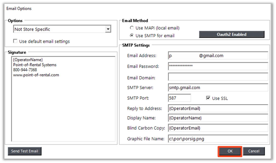This screenshot has width=276, height=163.
Task: Select Use MAPI (local email) option
Action: click(132, 28)
